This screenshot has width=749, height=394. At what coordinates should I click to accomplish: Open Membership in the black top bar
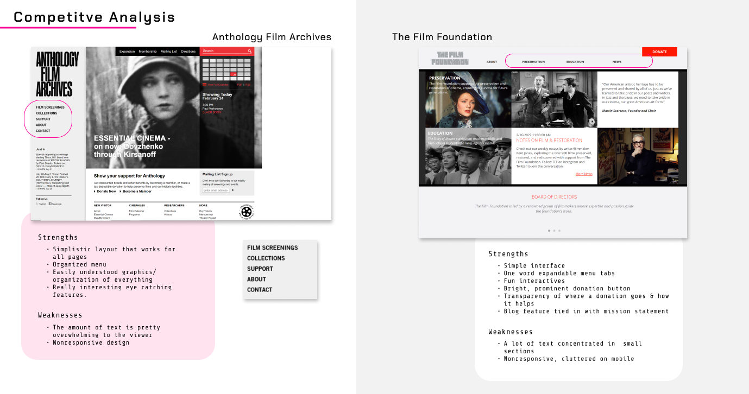148,51
